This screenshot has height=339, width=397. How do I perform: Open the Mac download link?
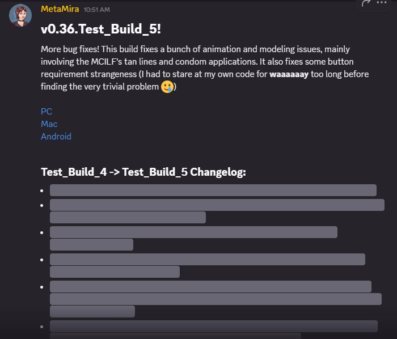pos(49,124)
